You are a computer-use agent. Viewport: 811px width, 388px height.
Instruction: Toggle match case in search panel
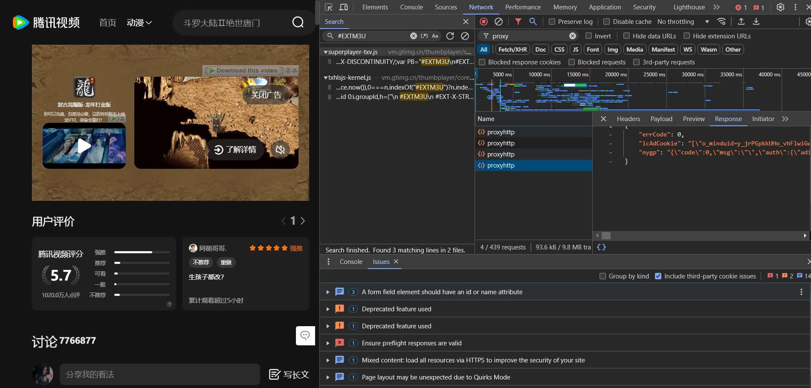[x=435, y=36]
